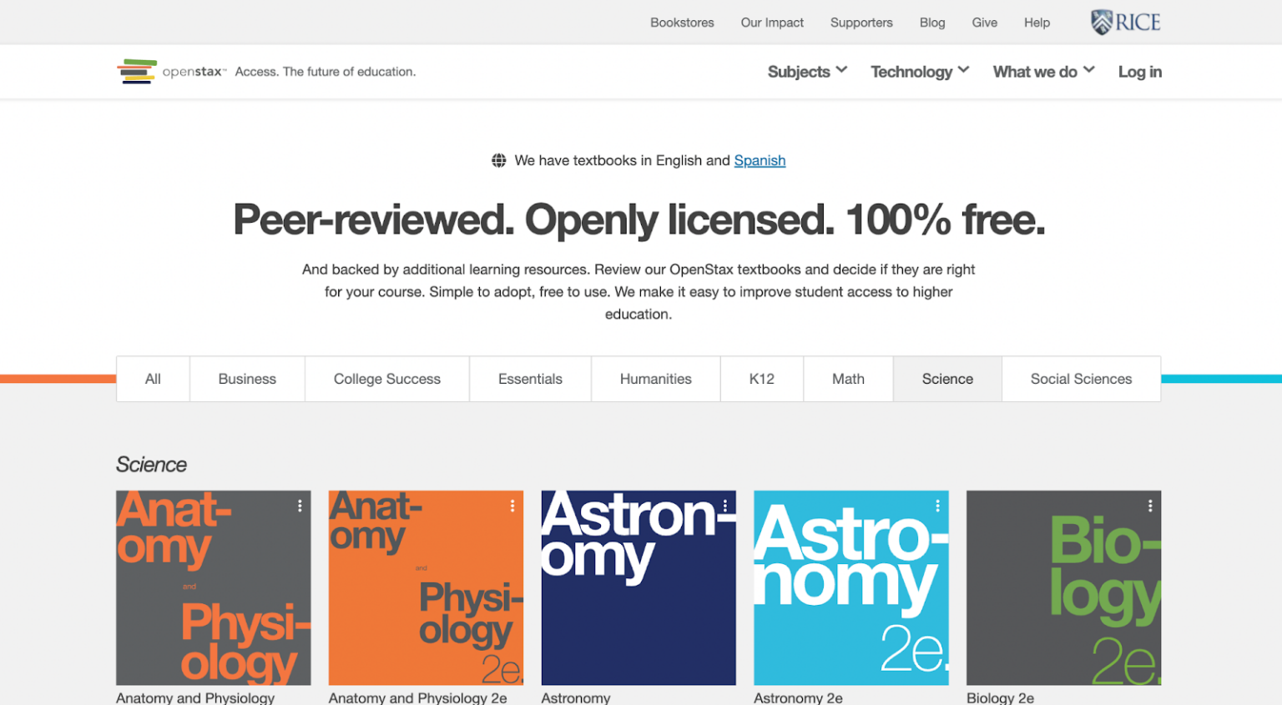This screenshot has width=1282, height=705.
Task: Click the globe icon beside the language text
Action: tap(499, 160)
